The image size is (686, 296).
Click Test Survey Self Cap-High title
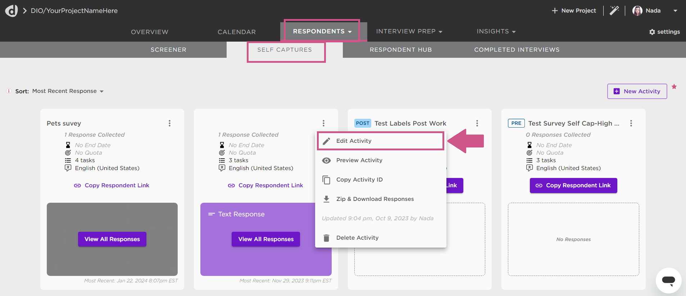click(574, 123)
